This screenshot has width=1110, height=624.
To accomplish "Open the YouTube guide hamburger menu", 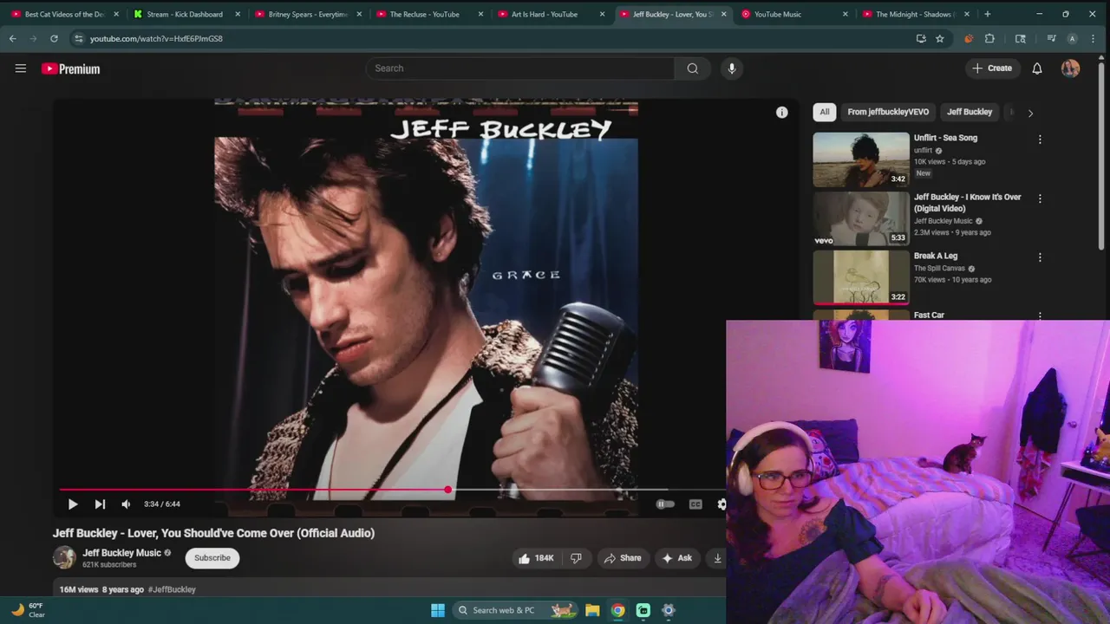I will [21, 68].
